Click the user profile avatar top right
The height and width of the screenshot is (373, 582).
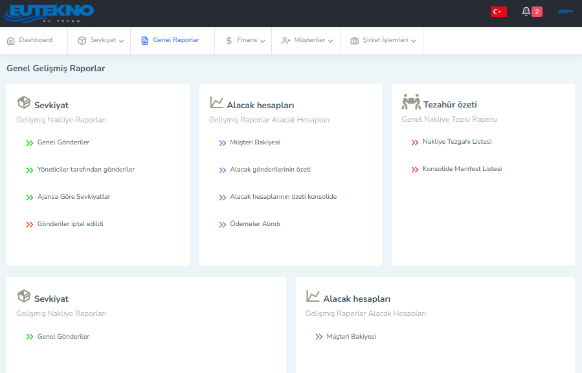(565, 12)
